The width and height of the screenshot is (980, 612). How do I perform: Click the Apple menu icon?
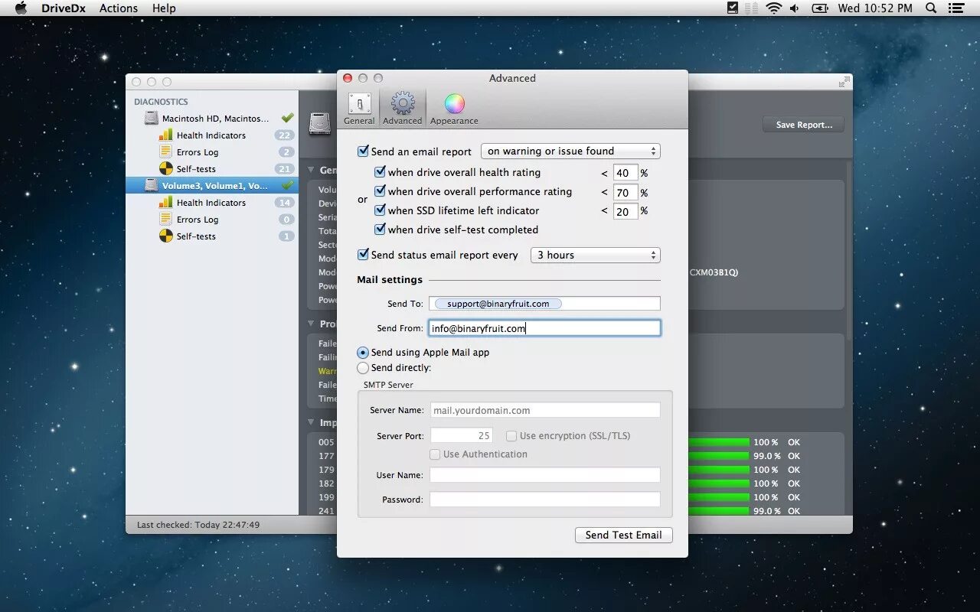(x=21, y=8)
